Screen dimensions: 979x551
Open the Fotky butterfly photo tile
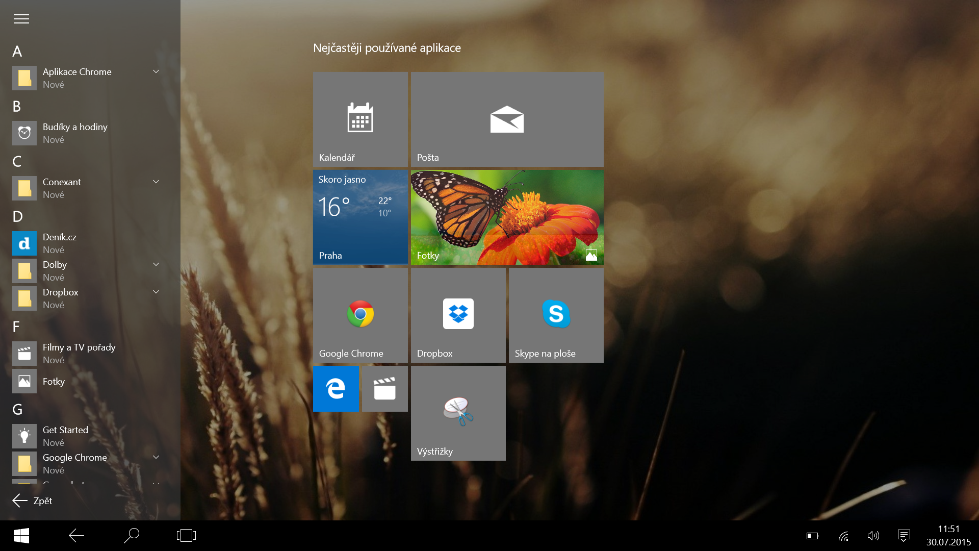[507, 217]
